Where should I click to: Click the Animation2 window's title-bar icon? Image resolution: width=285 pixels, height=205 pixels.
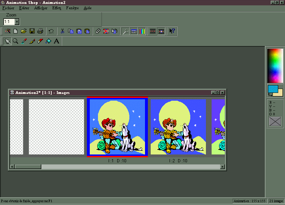(x=12, y=93)
